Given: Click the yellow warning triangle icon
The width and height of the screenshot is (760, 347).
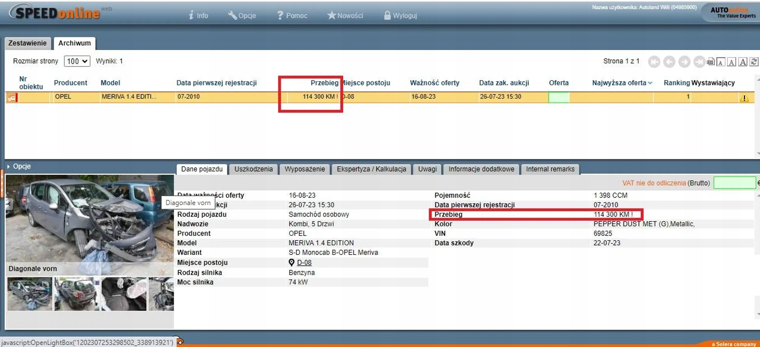Looking at the screenshot, I should 744,98.
